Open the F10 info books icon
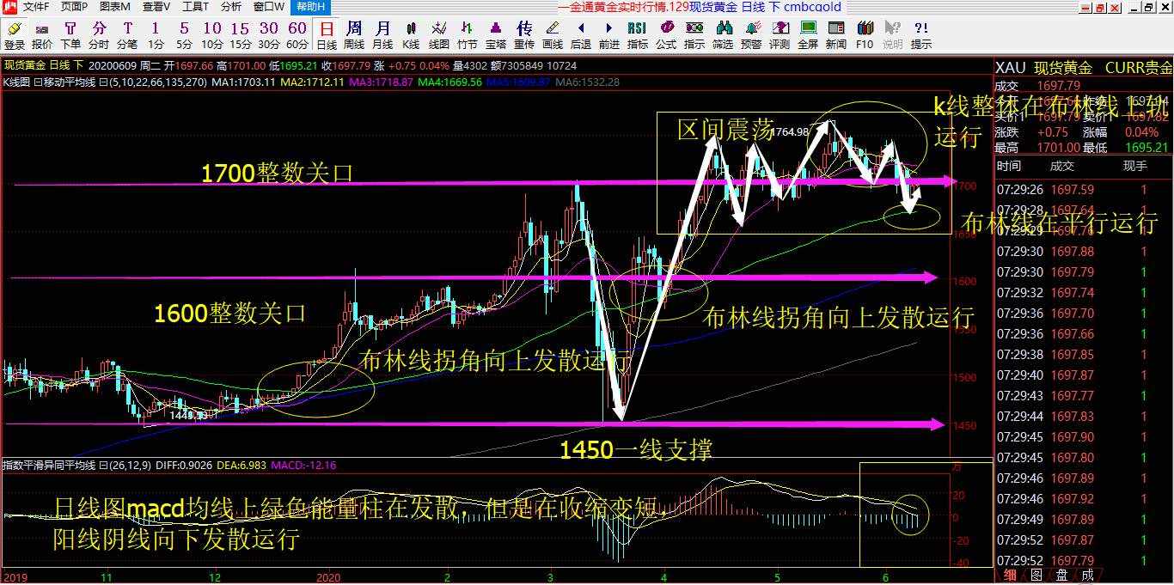 tap(865, 35)
